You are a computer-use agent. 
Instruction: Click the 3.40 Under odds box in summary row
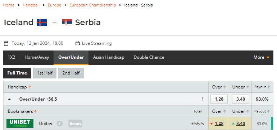[x=241, y=99]
